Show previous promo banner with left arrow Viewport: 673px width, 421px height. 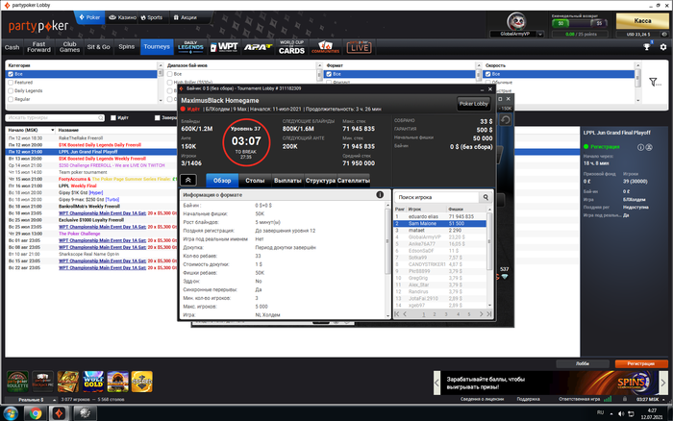coord(436,382)
